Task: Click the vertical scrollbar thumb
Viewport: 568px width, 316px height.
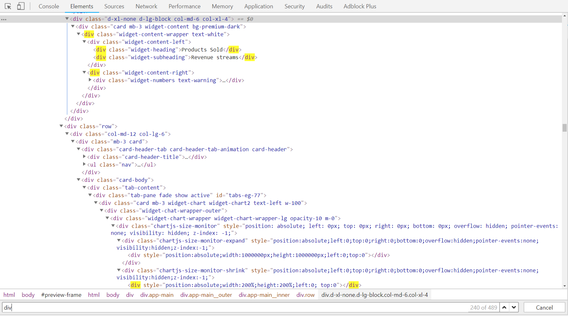Action: [x=564, y=128]
